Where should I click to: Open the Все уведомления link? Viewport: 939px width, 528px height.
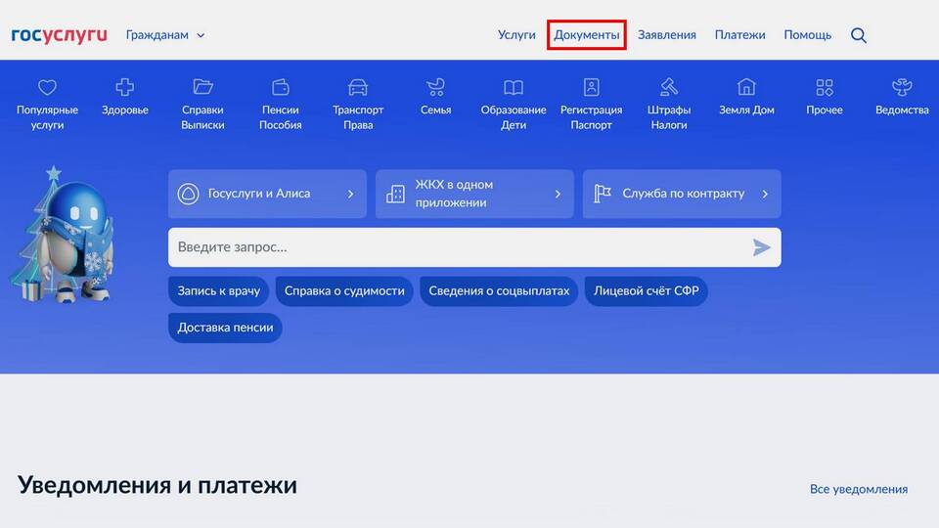[x=858, y=489]
